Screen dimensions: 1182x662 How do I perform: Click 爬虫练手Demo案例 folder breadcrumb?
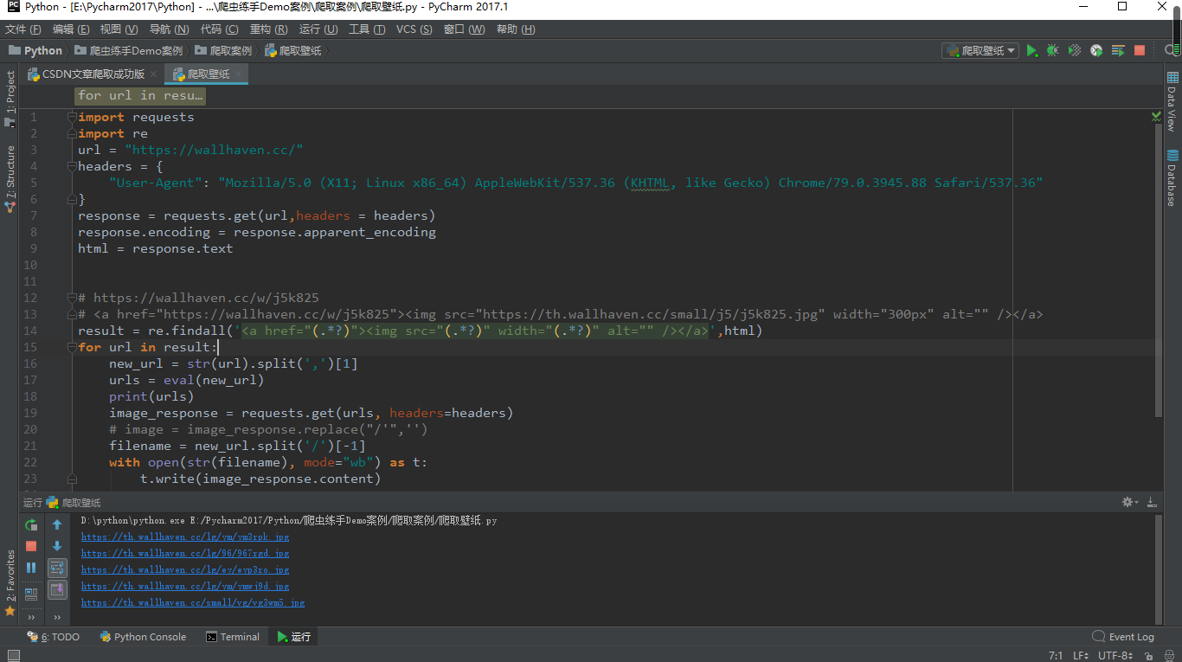(130, 51)
